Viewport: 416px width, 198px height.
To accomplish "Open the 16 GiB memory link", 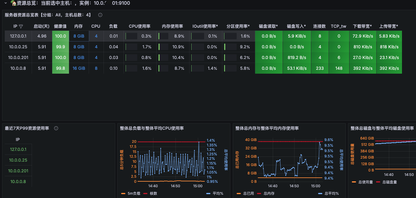I will point(79,68).
